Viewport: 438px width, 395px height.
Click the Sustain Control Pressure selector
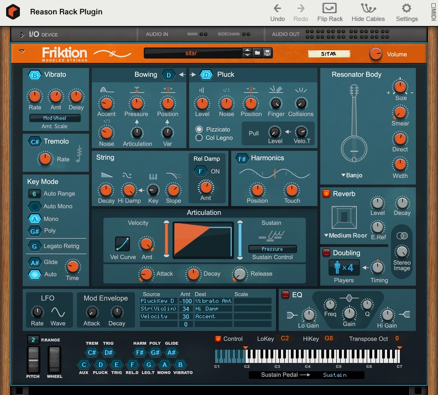[x=272, y=249]
